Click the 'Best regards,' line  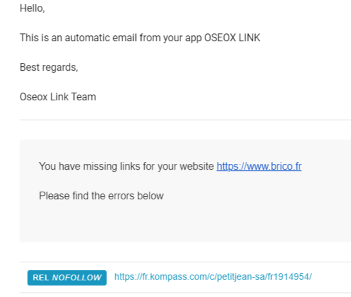pos(49,67)
